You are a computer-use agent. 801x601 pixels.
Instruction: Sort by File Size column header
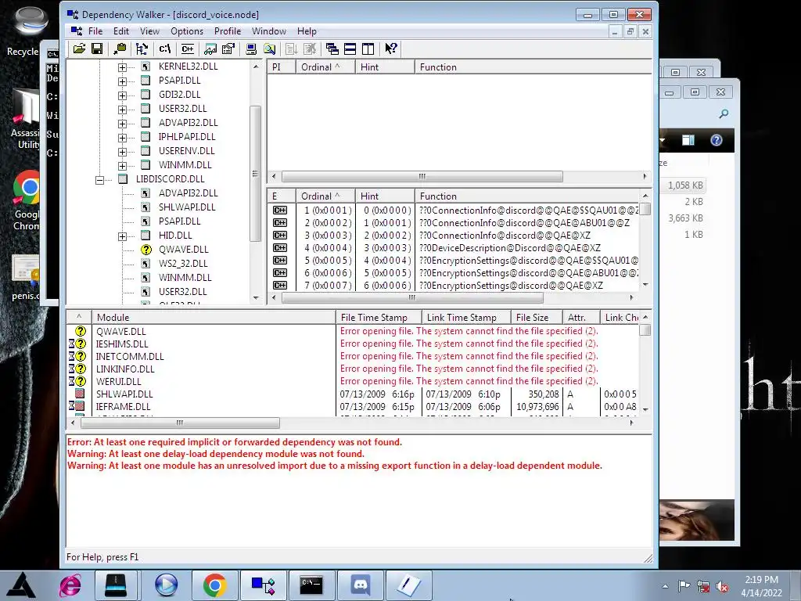tap(537, 318)
